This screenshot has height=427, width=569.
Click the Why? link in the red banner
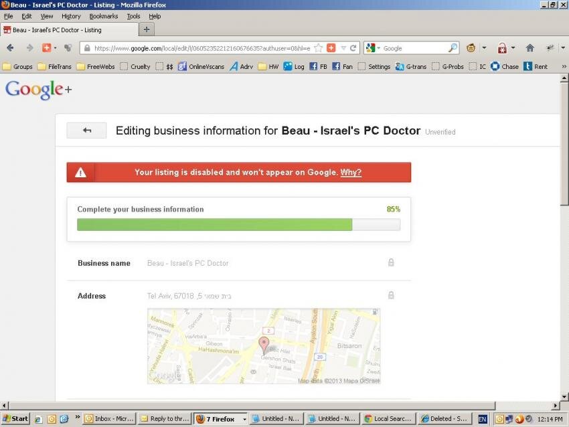coord(351,172)
